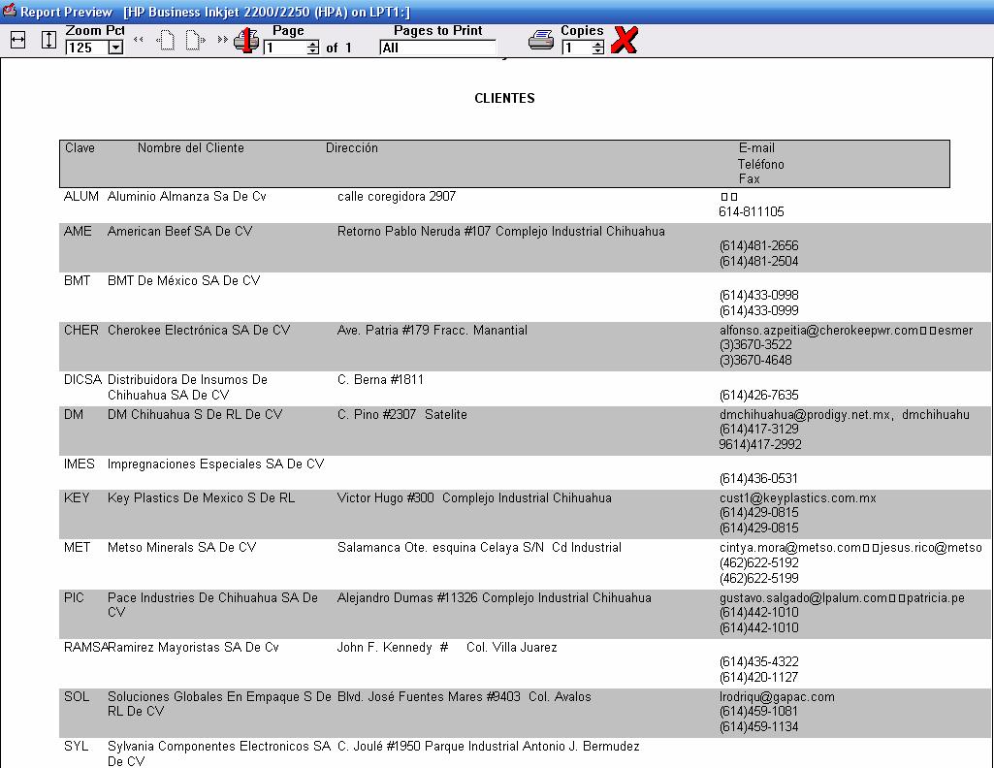The width and height of the screenshot is (994, 768).
Task: Click the Report Preview title bar icon
Action: (x=9, y=11)
